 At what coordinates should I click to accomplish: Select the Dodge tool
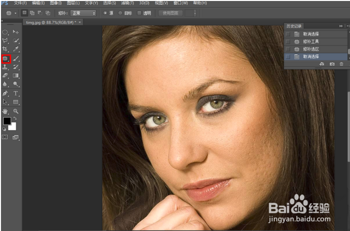[16, 84]
